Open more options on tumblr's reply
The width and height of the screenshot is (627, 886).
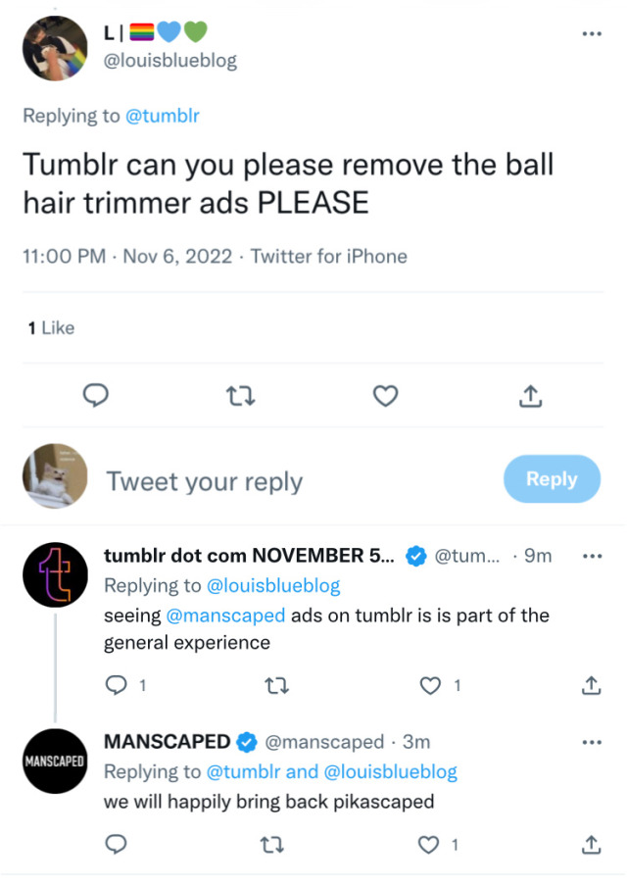pyautogui.click(x=591, y=556)
